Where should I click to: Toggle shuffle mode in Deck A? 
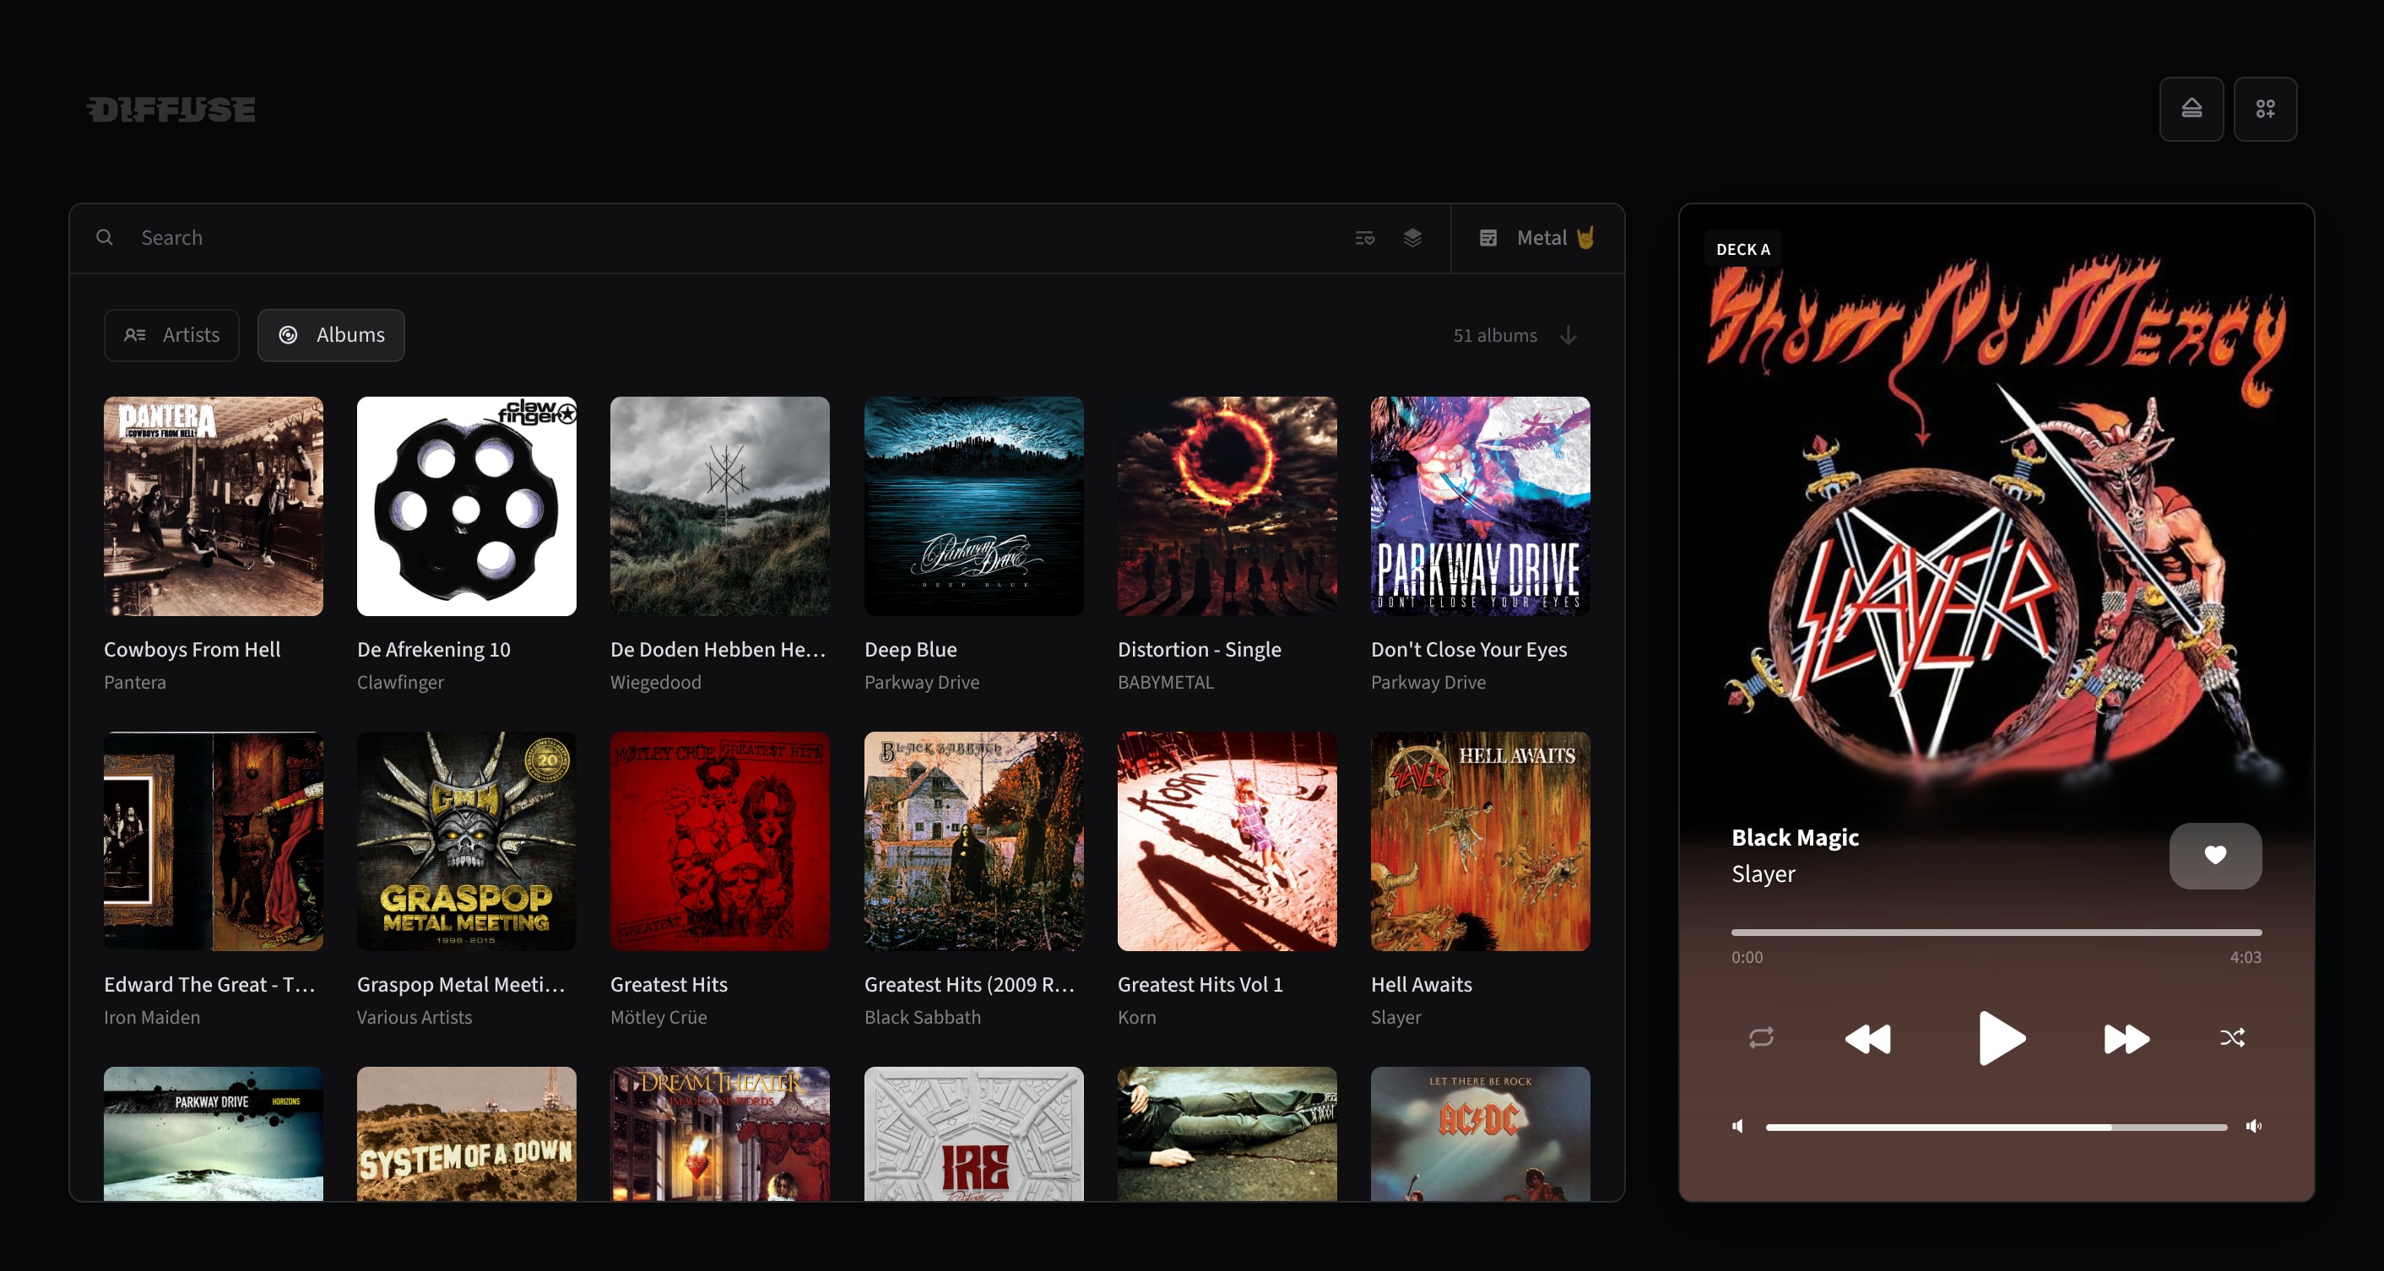coord(2231,1038)
